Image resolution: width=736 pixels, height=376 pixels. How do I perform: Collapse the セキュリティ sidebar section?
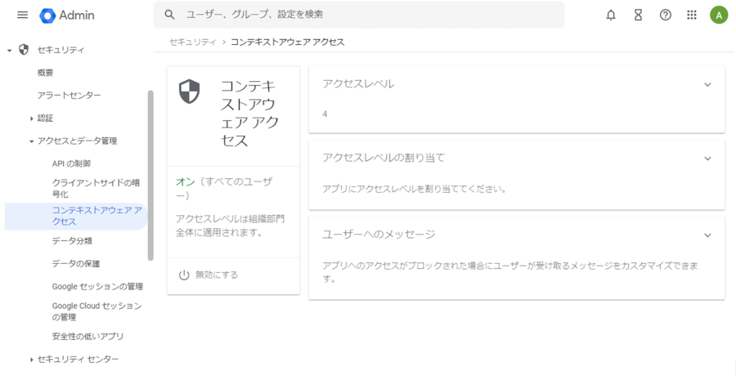click(x=10, y=51)
